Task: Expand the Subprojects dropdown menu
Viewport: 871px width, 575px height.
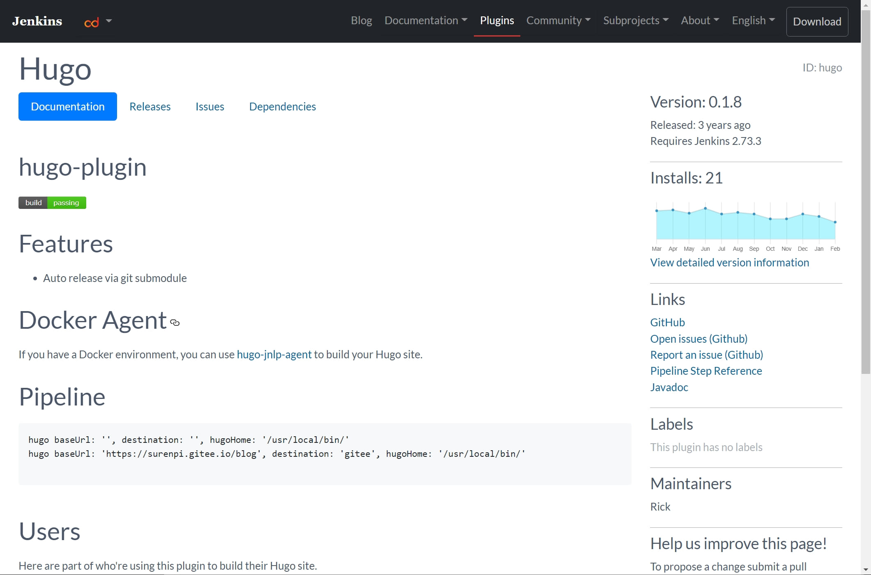Action: [x=636, y=21]
